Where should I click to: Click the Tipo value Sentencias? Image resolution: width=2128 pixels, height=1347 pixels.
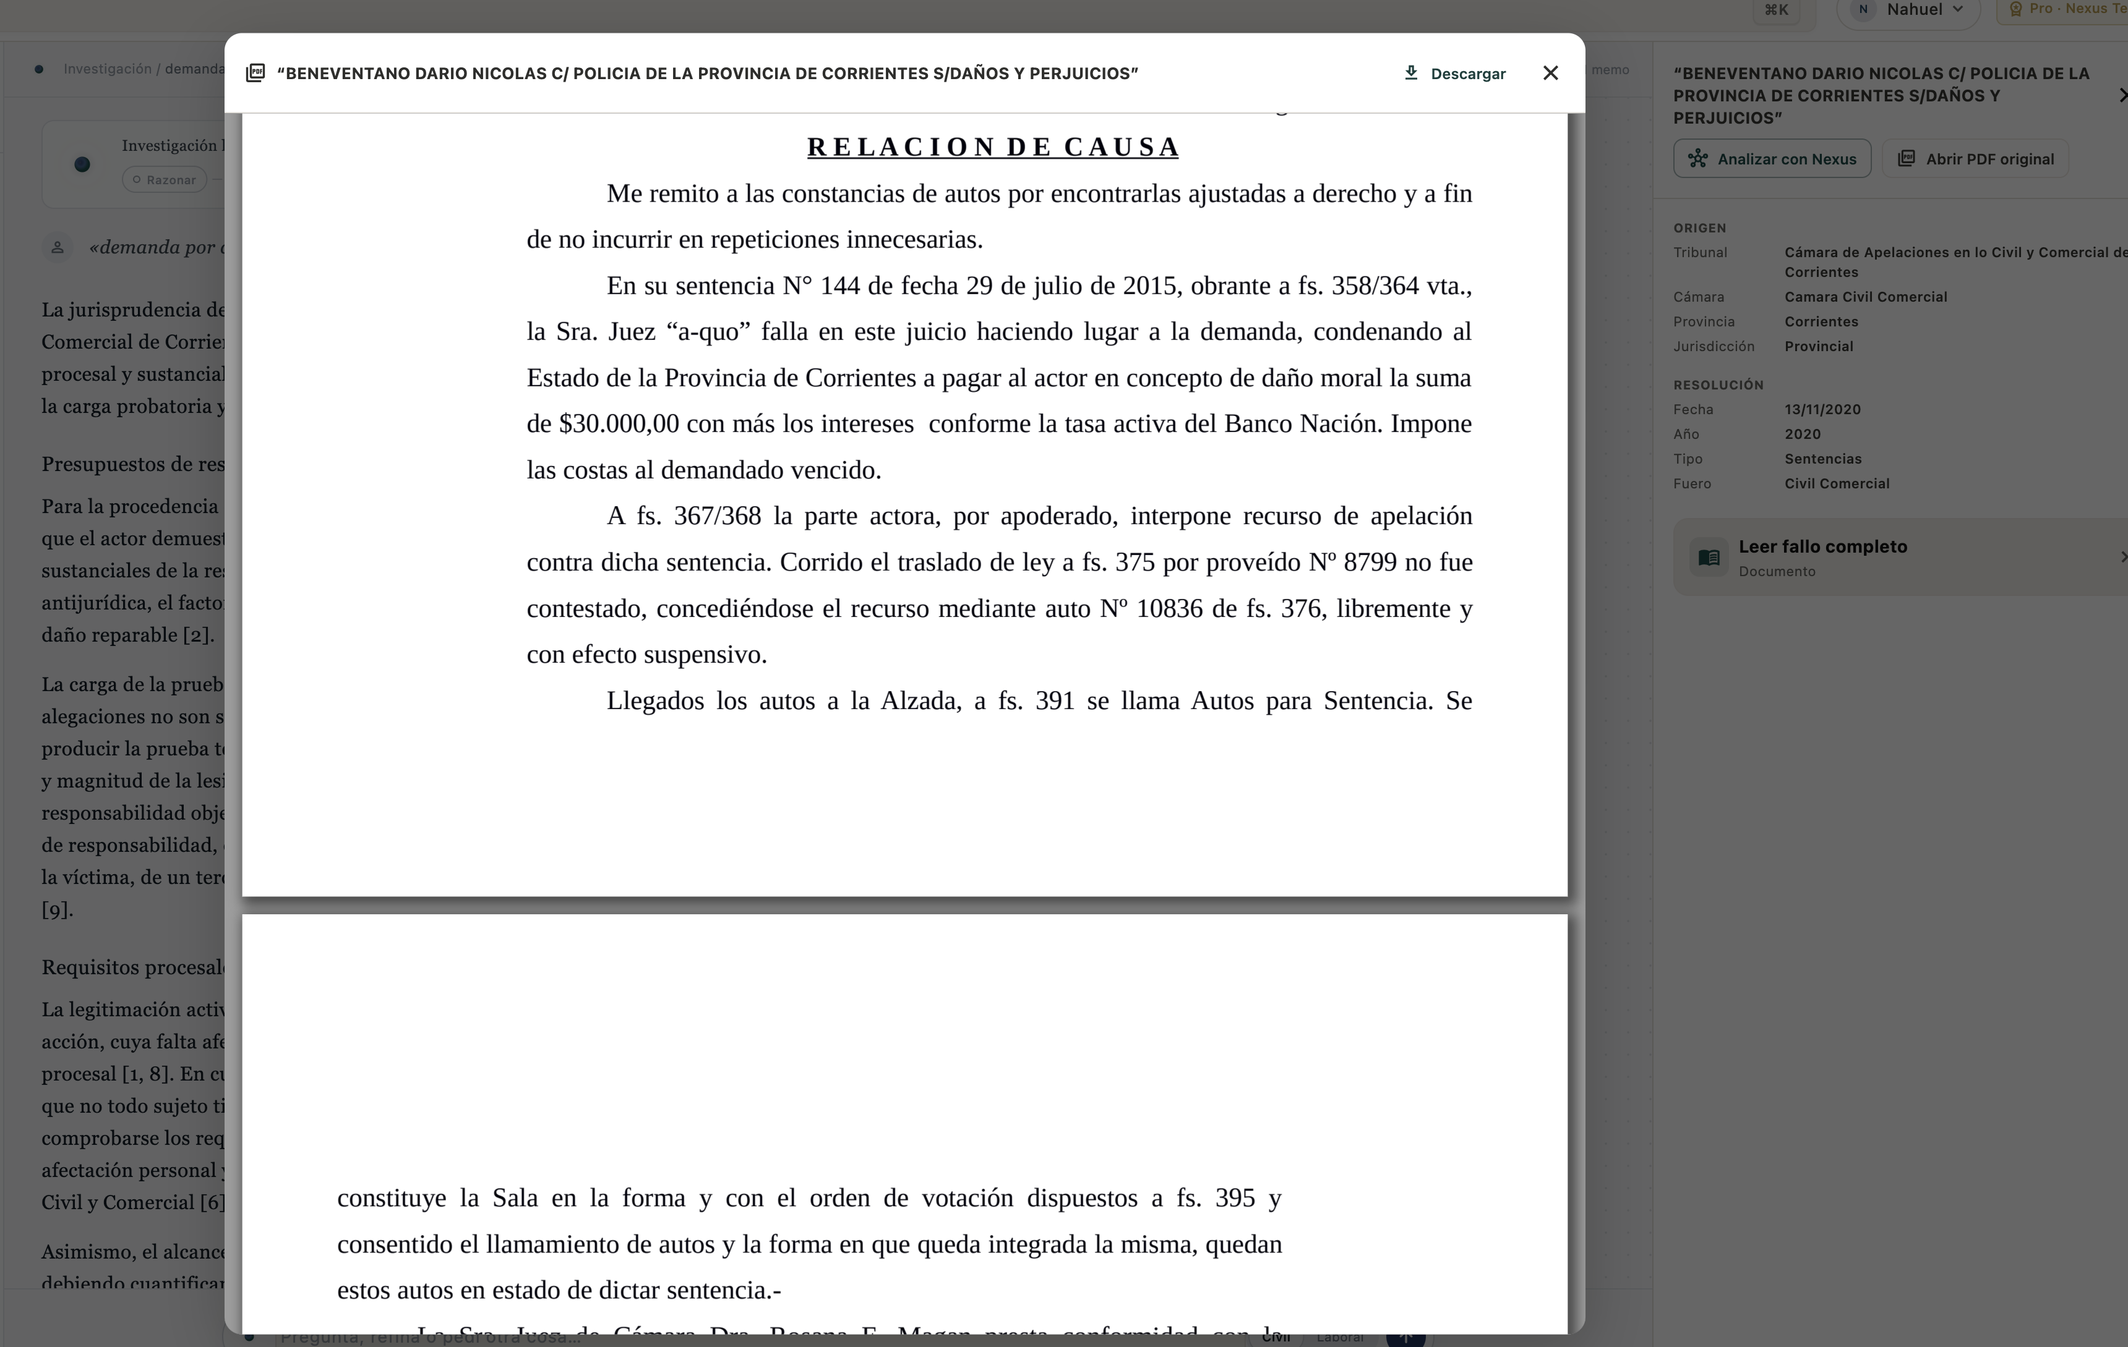pyautogui.click(x=1823, y=459)
